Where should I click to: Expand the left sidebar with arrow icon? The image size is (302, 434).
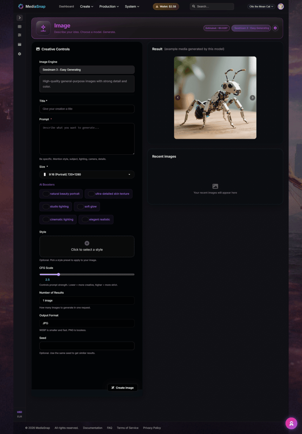(x=20, y=18)
